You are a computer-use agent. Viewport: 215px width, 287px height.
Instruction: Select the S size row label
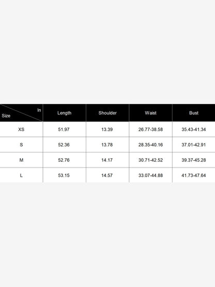[x=21, y=145]
